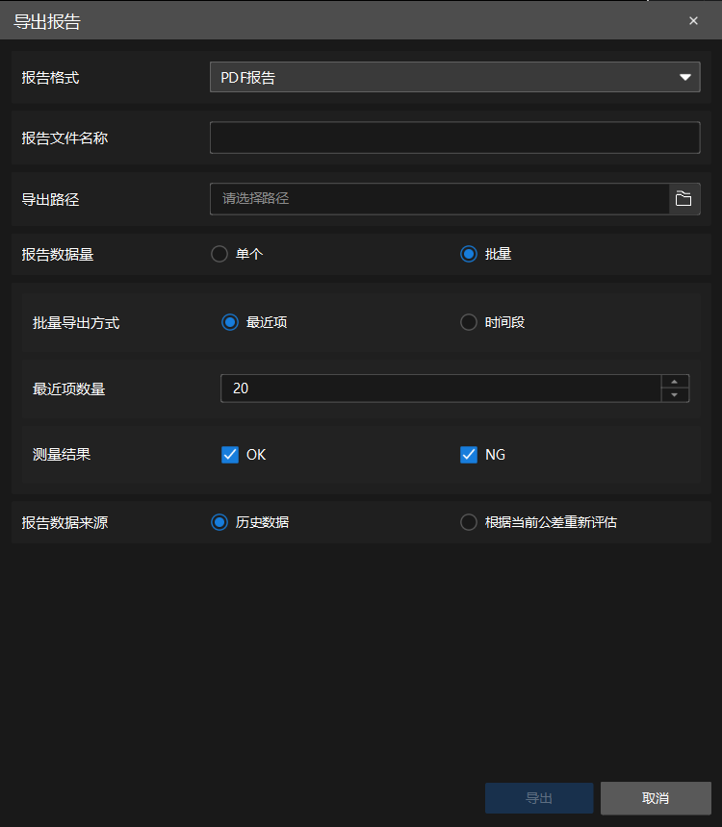Click the 报告文件名称 label
Viewport: 722px width, 827px height.
point(64,138)
